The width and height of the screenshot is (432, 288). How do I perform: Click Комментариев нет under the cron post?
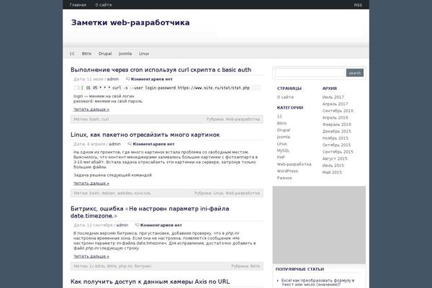[x=151, y=79]
